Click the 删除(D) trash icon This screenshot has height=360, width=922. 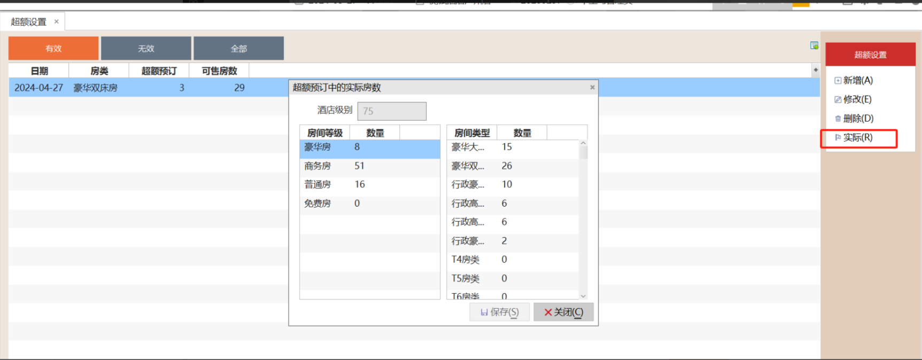[x=838, y=119]
